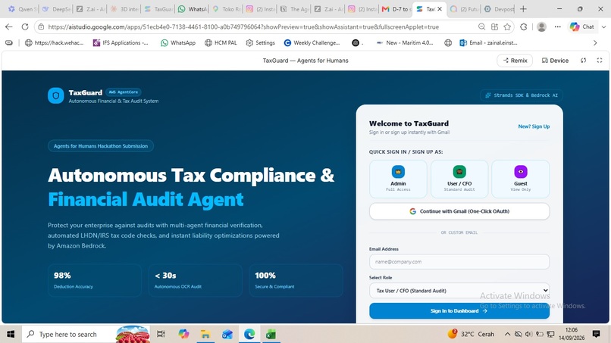Image resolution: width=611 pixels, height=343 pixels.
Task: Click Sign In to Dashboard button
Action: pyautogui.click(x=459, y=310)
